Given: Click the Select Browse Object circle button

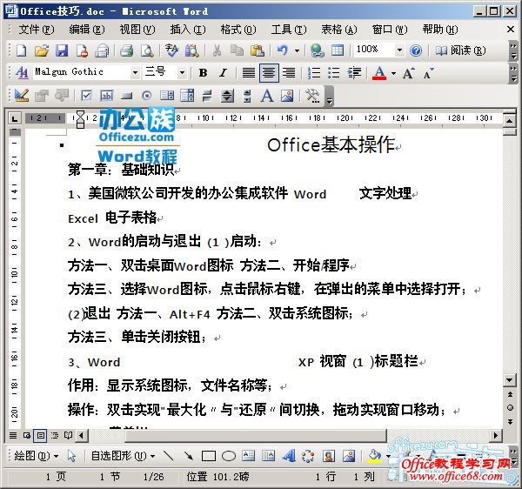Looking at the screenshot, I should [x=510, y=408].
